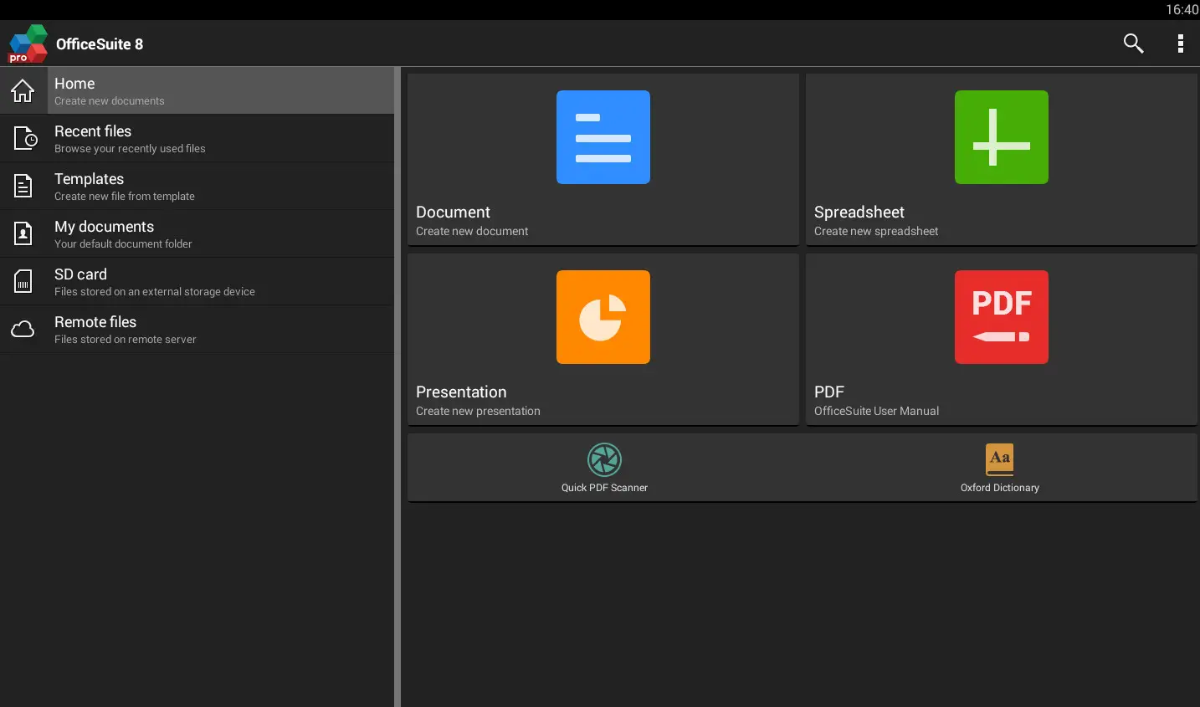Click 'Files stored on an external storage device'
This screenshot has height=707, width=1200.
click(155, 292)
